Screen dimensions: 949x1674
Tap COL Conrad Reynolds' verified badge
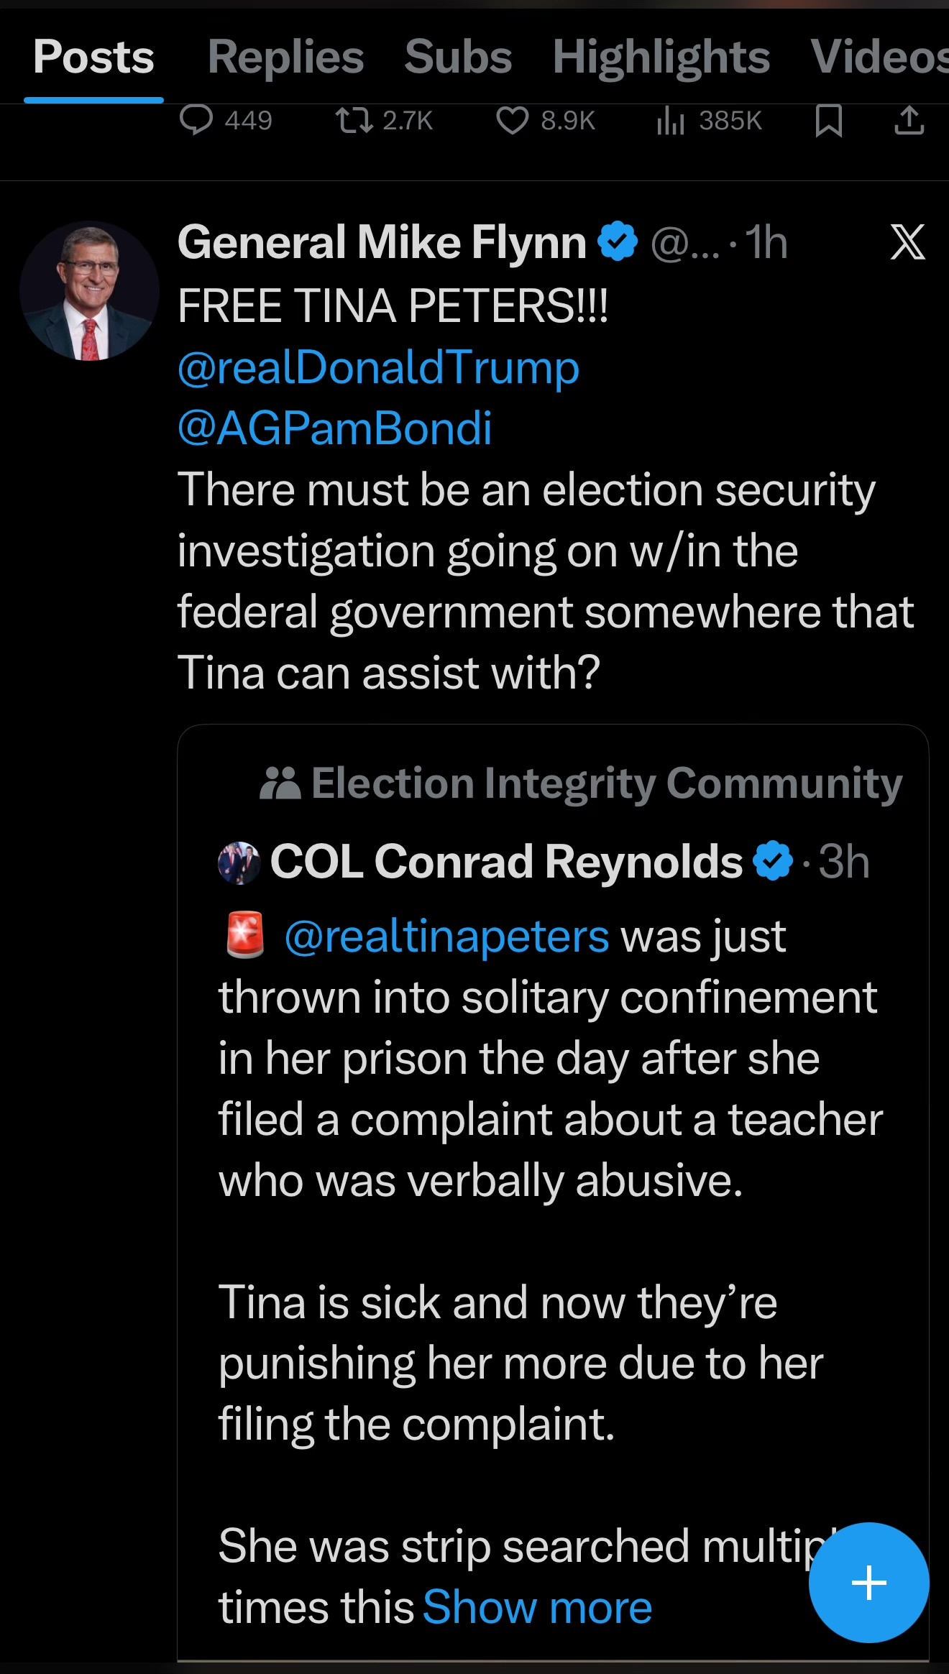[773, 860]
